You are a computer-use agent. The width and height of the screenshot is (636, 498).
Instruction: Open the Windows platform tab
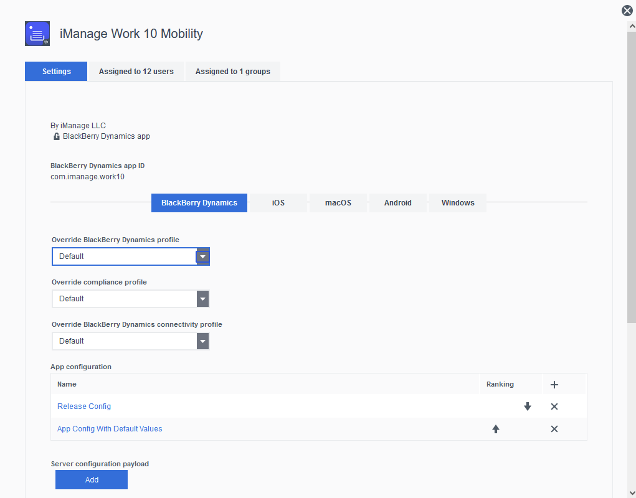458,203
